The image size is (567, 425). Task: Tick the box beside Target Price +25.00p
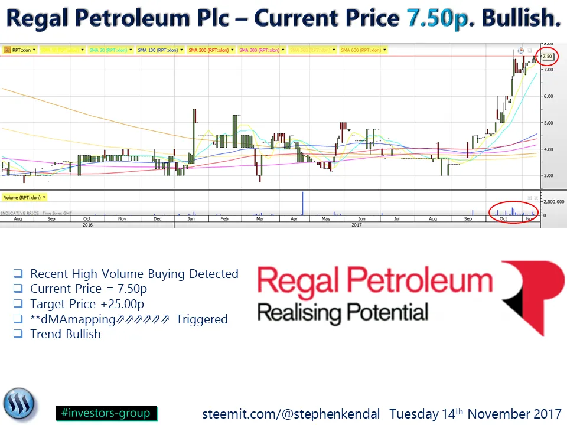pyautogui.click(x=18, y=303)
